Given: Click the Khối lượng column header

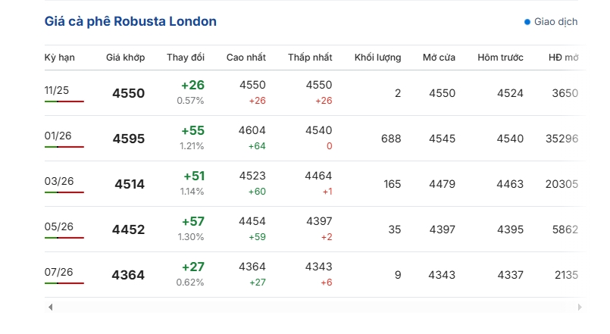Looking at the screenshot, I should (377, 58).
